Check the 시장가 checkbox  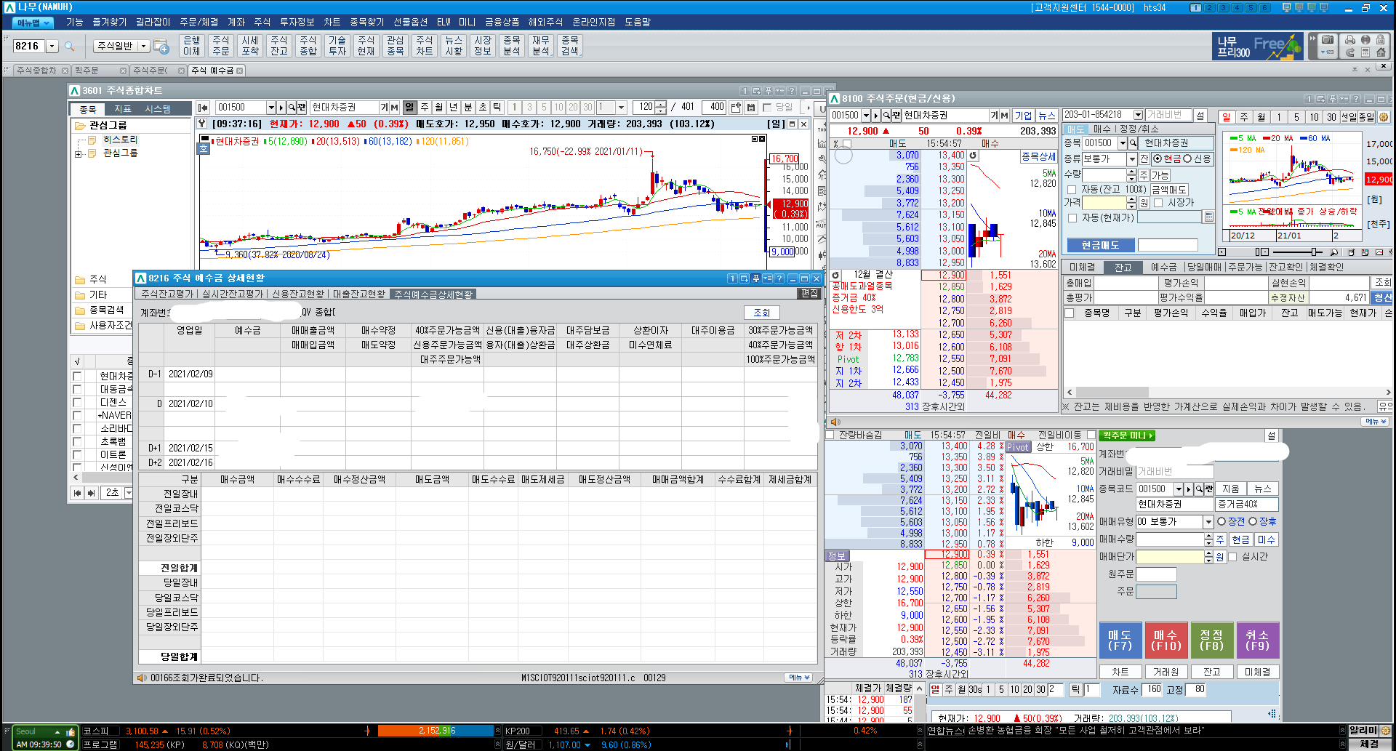pos(1158,203)
